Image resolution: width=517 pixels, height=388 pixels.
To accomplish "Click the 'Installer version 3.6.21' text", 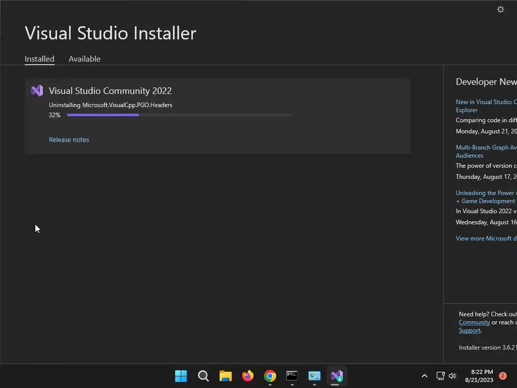I will (x=488, y=348).
